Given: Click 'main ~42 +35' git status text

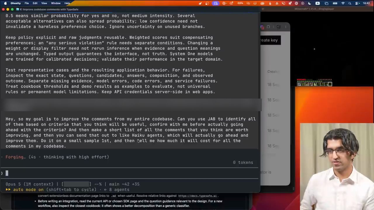Looking at the screenshot, I should click(124, 184).
